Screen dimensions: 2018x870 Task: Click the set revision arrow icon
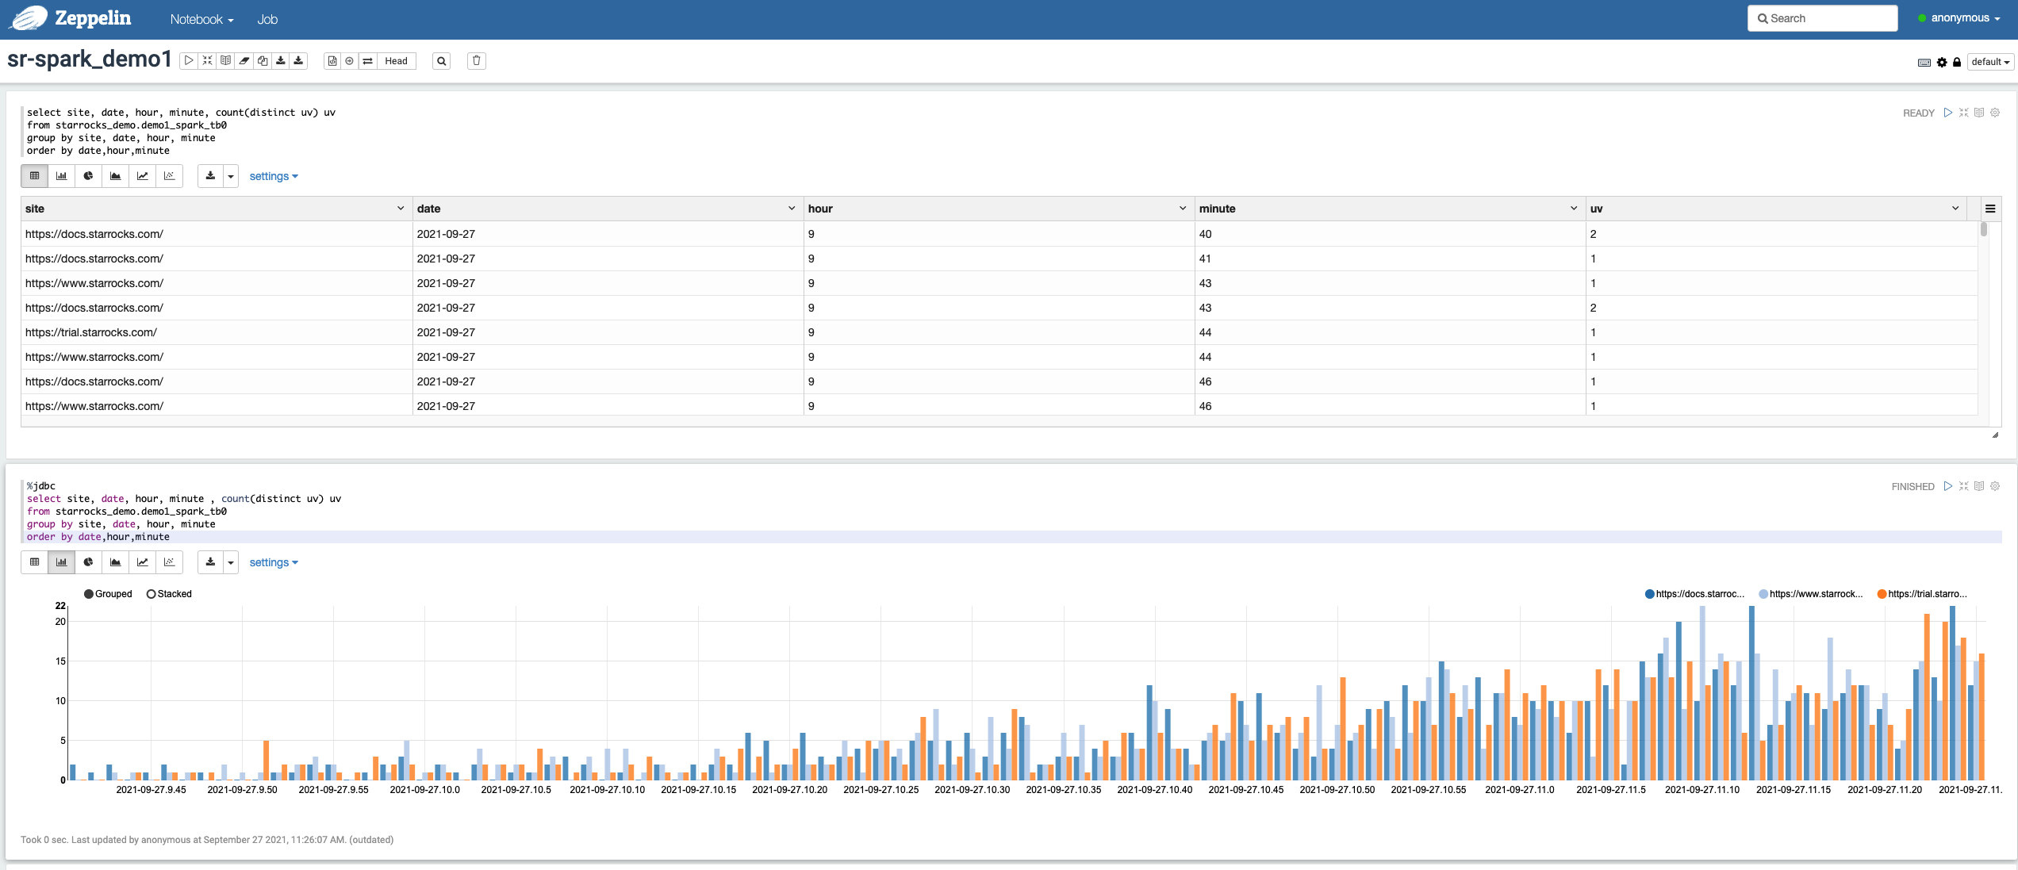[x=349, y=61]
